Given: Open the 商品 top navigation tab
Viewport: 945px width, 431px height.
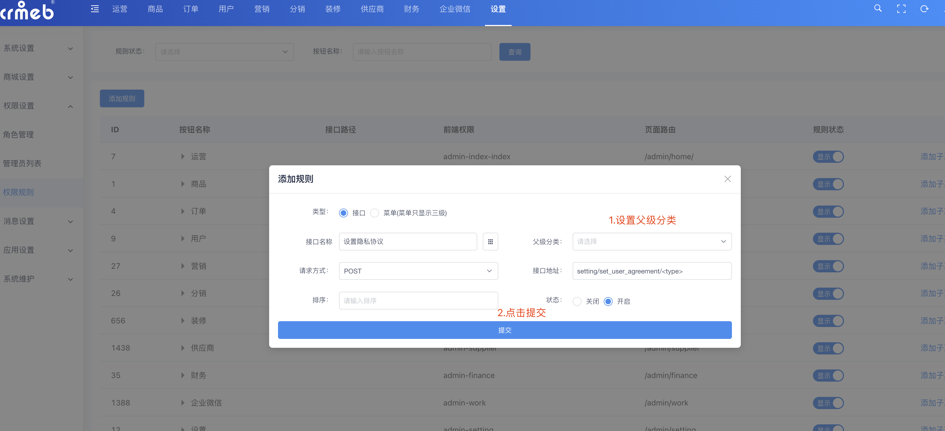Looking at the screenshot, I should (x=155, y=9).
